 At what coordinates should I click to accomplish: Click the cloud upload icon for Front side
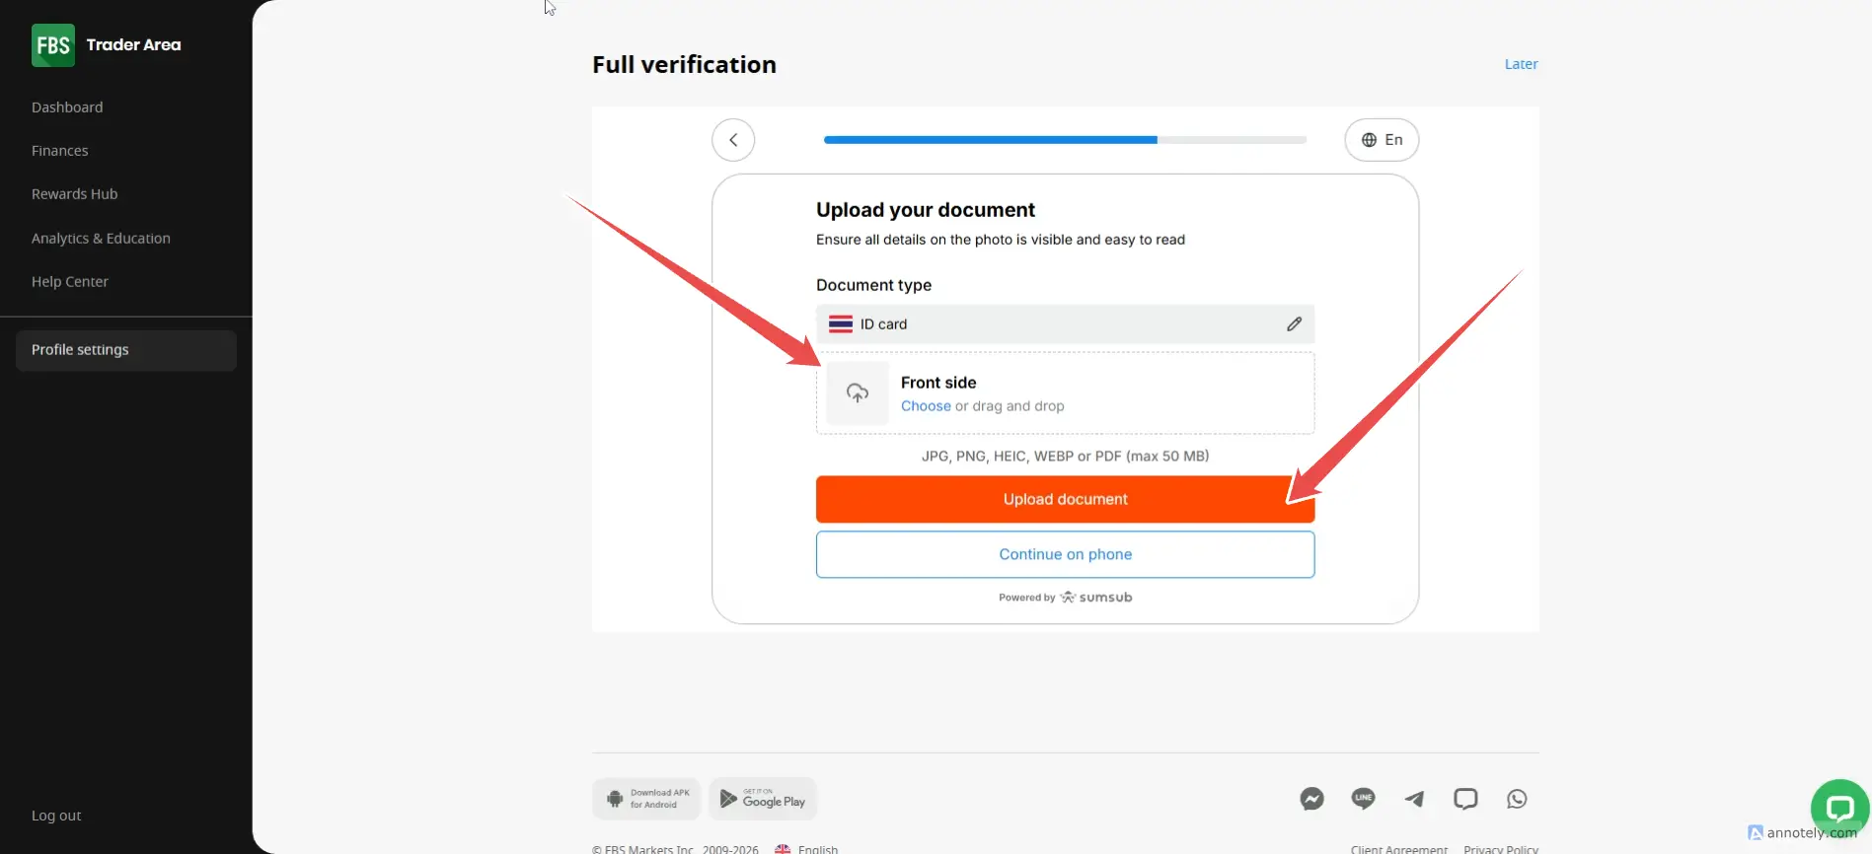pyautogui.click(x=858, y=393)
